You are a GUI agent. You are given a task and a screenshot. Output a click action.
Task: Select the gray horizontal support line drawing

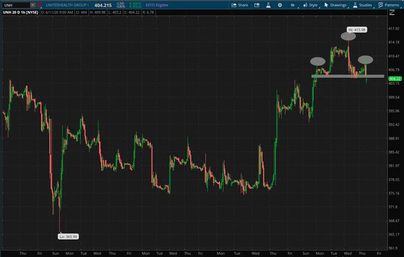tap(348, 76)
